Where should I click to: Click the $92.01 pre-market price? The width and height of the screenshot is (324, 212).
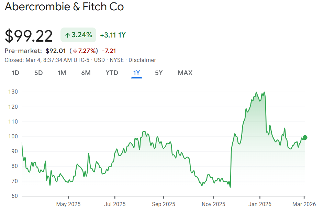click(56, 51)
